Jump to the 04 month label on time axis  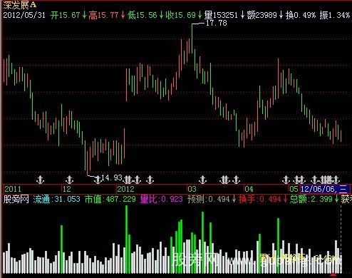point(249,189)
